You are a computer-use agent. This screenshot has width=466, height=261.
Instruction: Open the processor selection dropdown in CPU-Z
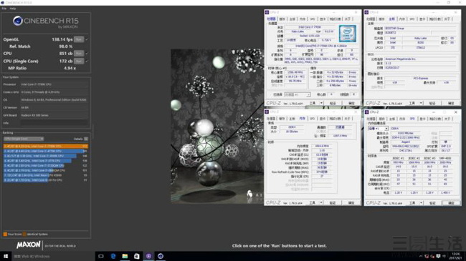pyautogui.click(x=298, y=94)
